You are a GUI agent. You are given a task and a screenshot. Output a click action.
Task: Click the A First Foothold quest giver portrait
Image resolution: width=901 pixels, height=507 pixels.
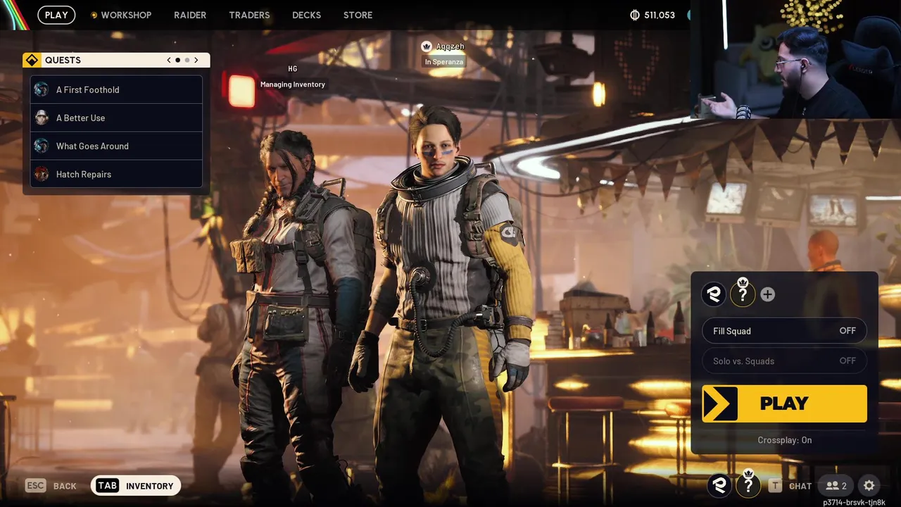(42, 89)
